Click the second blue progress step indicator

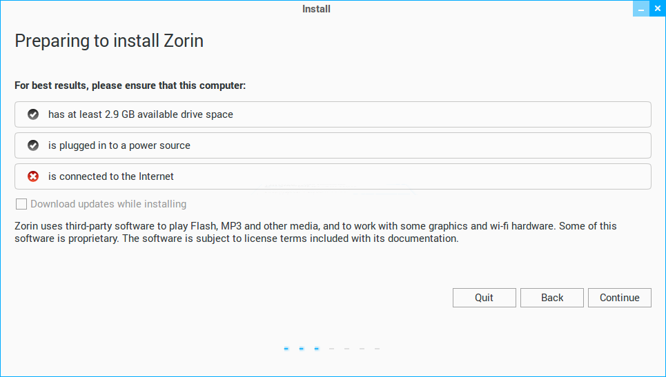pos(302,349)
